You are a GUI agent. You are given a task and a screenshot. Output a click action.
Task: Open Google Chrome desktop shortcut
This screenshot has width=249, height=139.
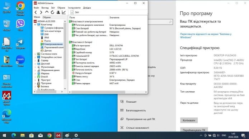click(x=20, y=9)
